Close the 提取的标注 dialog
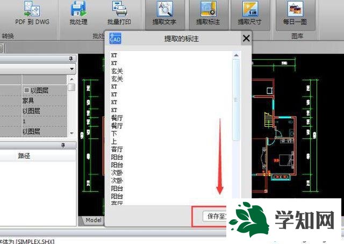344x244 pixels. (246, 39)
